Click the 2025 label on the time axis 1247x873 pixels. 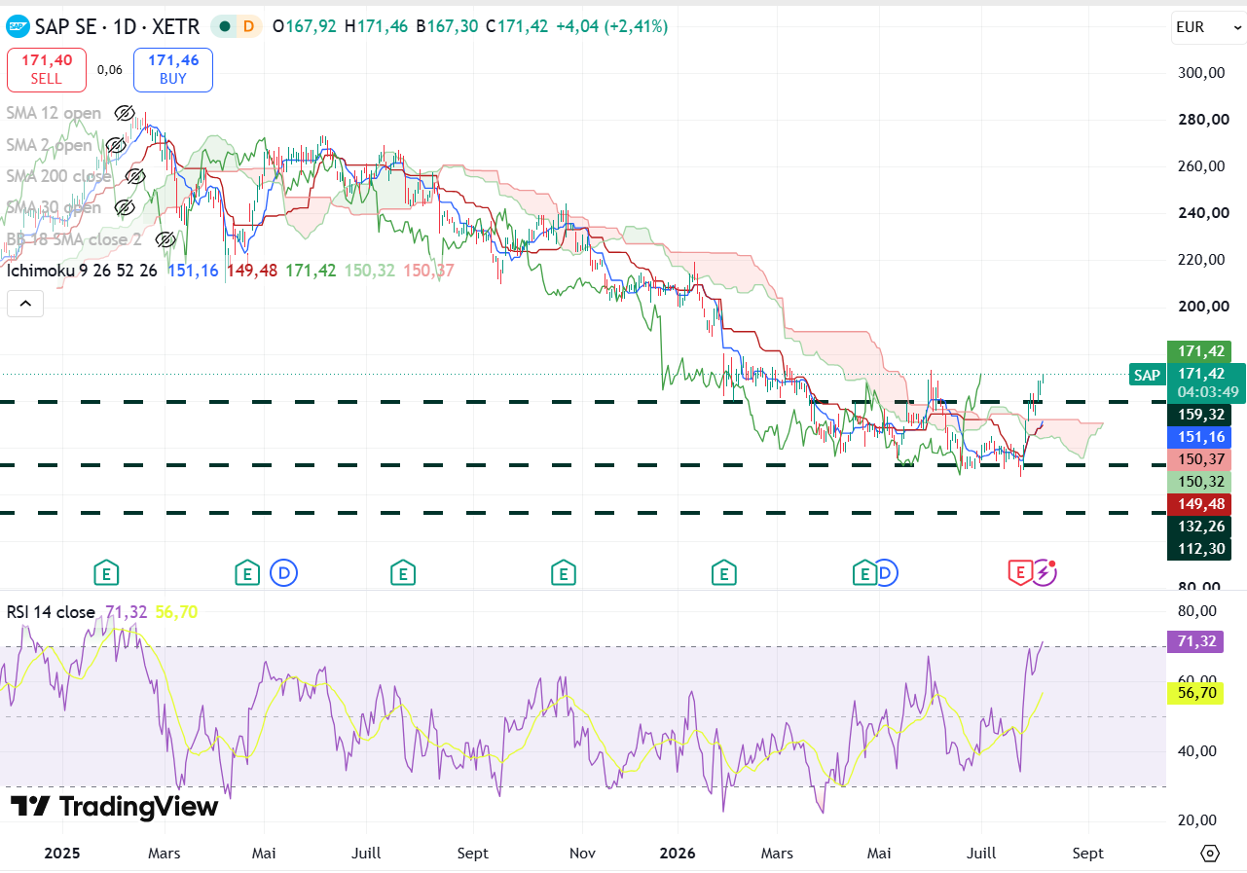pyautogui.click(x=62, y=854)
